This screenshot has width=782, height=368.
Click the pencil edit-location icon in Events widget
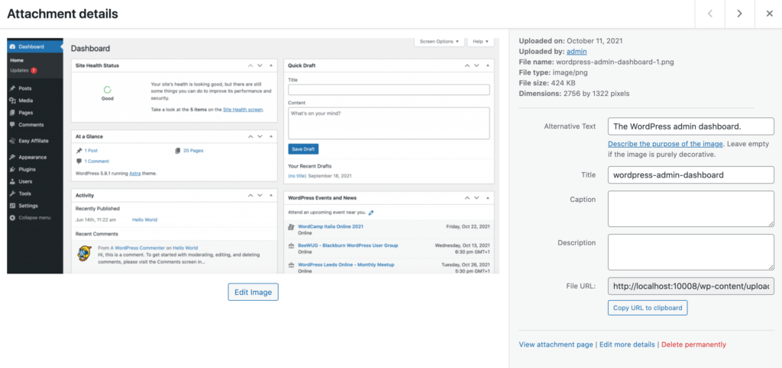tap(371, 213)
